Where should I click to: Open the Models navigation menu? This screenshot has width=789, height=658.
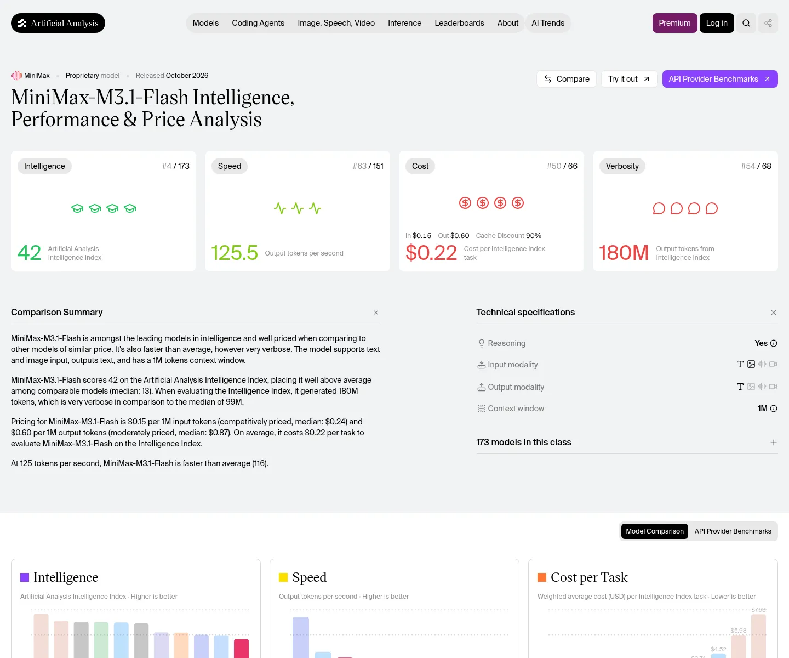(205, 23)
